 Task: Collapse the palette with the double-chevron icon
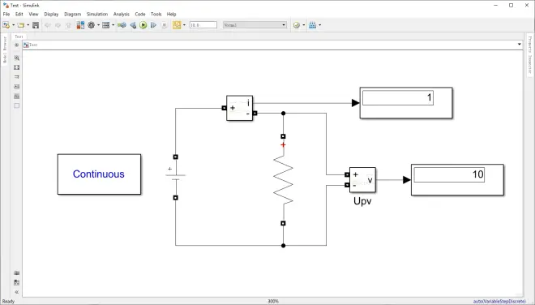pyautogui.click(x=17, y=292)
